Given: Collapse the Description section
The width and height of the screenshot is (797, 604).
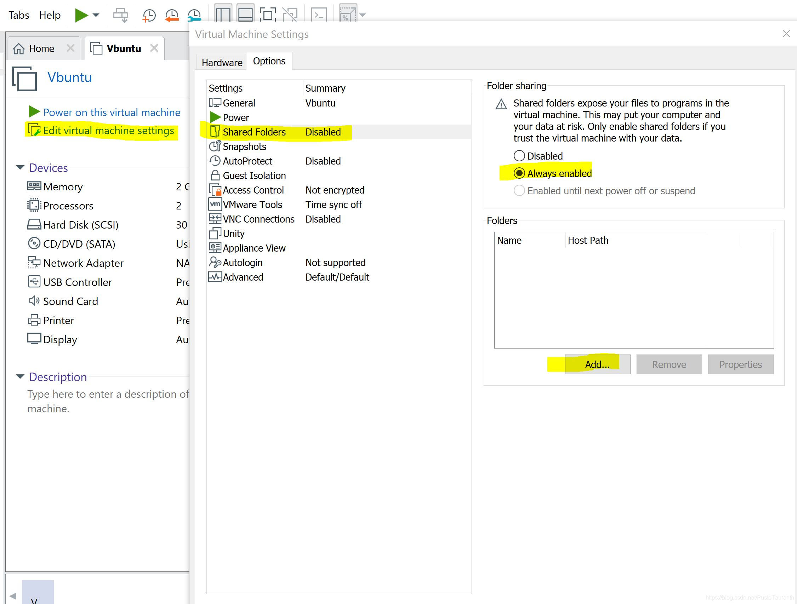Looking at the screenshot, I should (x=20, y=377).
